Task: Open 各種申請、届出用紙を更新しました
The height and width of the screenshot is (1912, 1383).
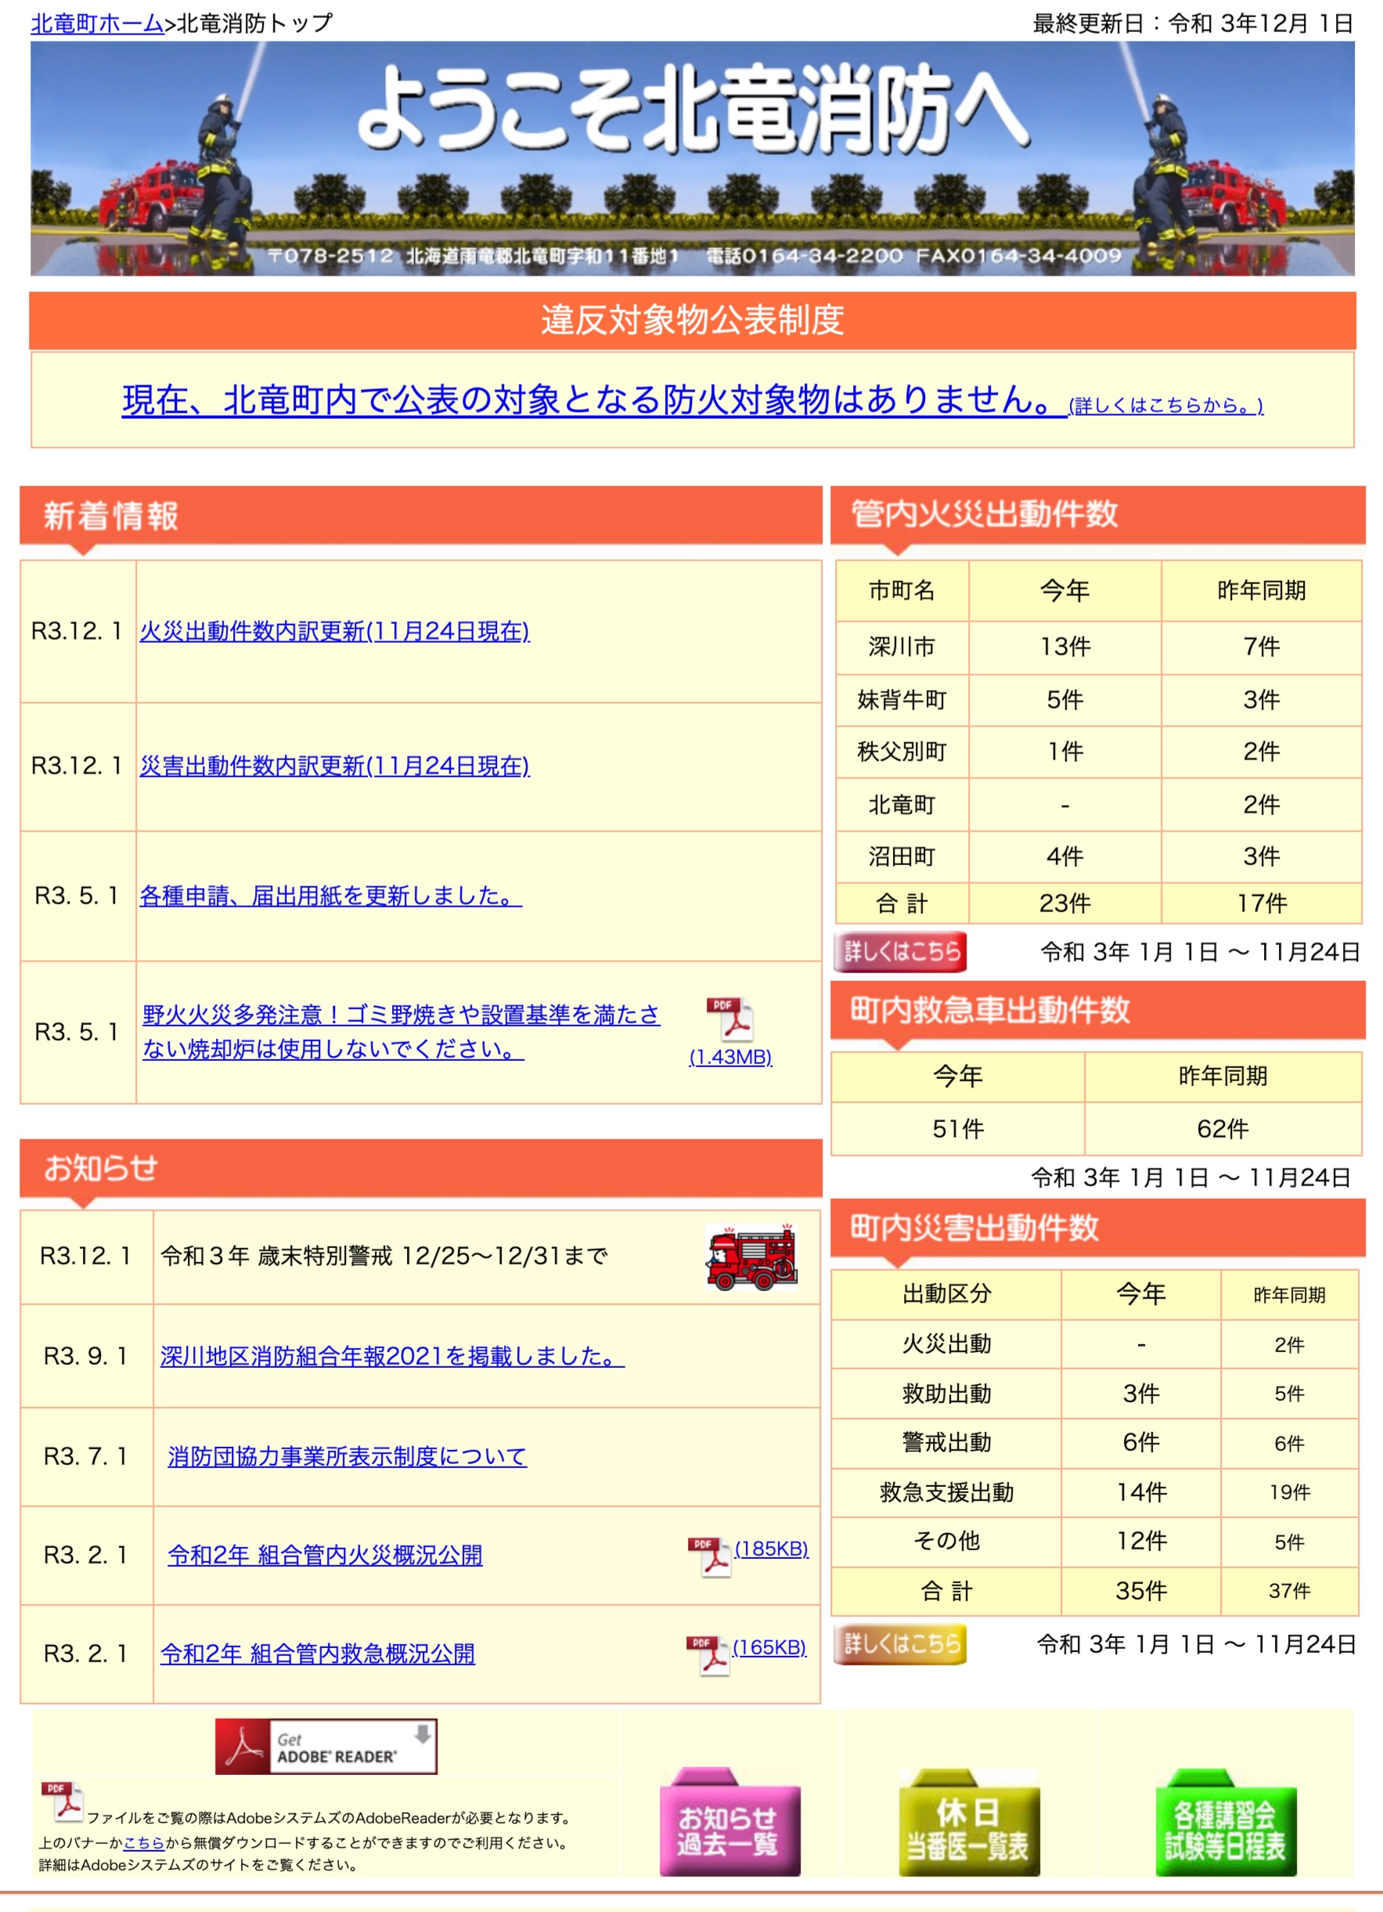Action: pos(328,899)
